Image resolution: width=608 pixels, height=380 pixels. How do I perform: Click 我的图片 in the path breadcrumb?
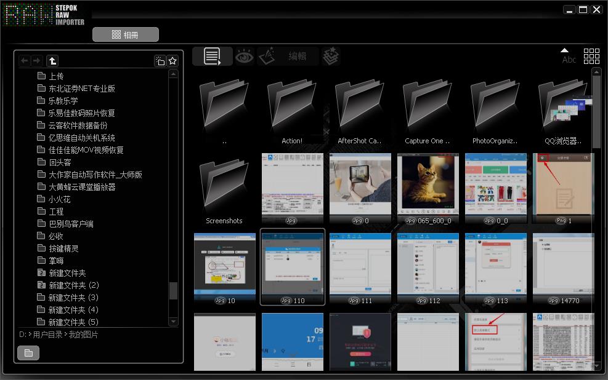click(83, 334)
